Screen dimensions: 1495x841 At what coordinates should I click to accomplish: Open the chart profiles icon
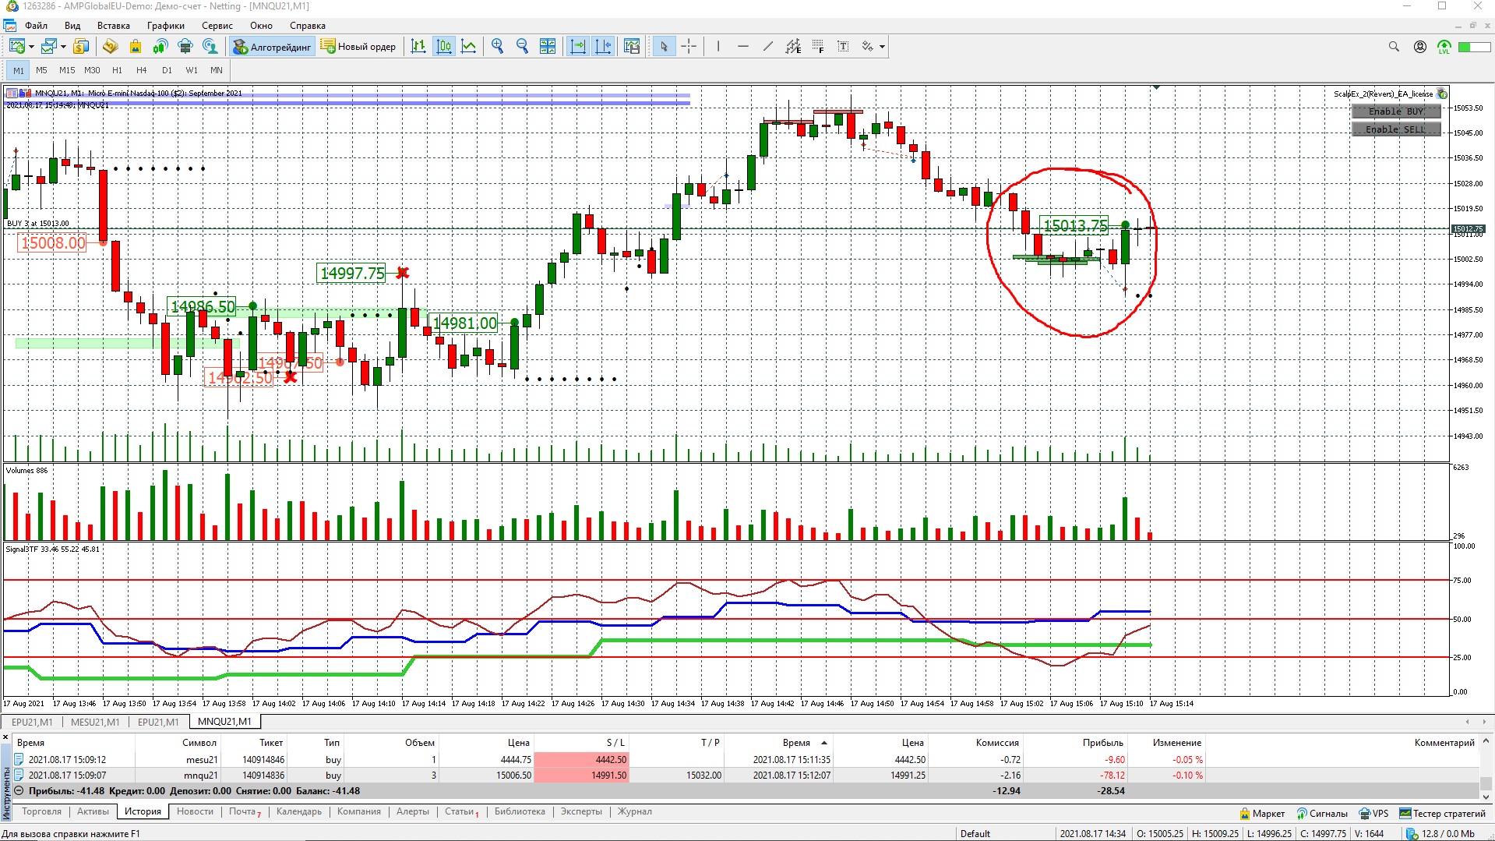pyautogui.click(x=49, y=47)
